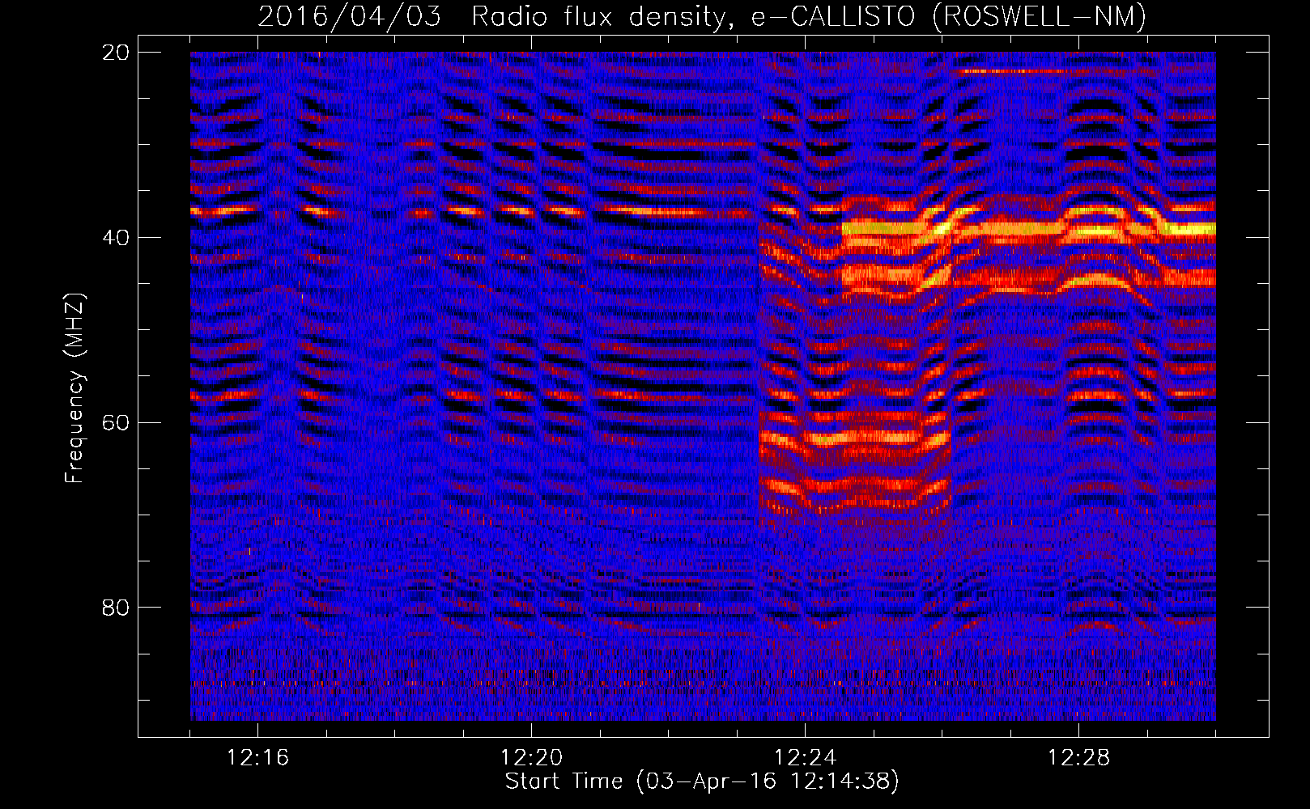Click the time label '12:20'
1310x809 pixels.
coord(531,758)
